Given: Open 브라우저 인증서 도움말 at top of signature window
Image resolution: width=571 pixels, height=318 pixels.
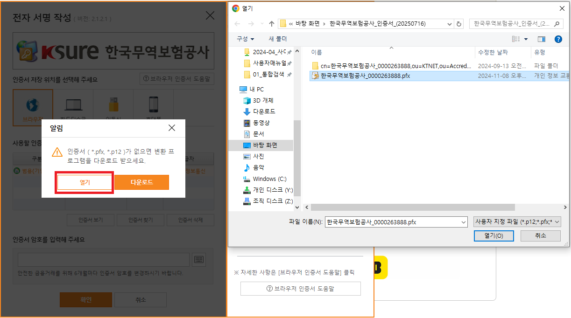Looking at the screenshot, I should point(177,79).
